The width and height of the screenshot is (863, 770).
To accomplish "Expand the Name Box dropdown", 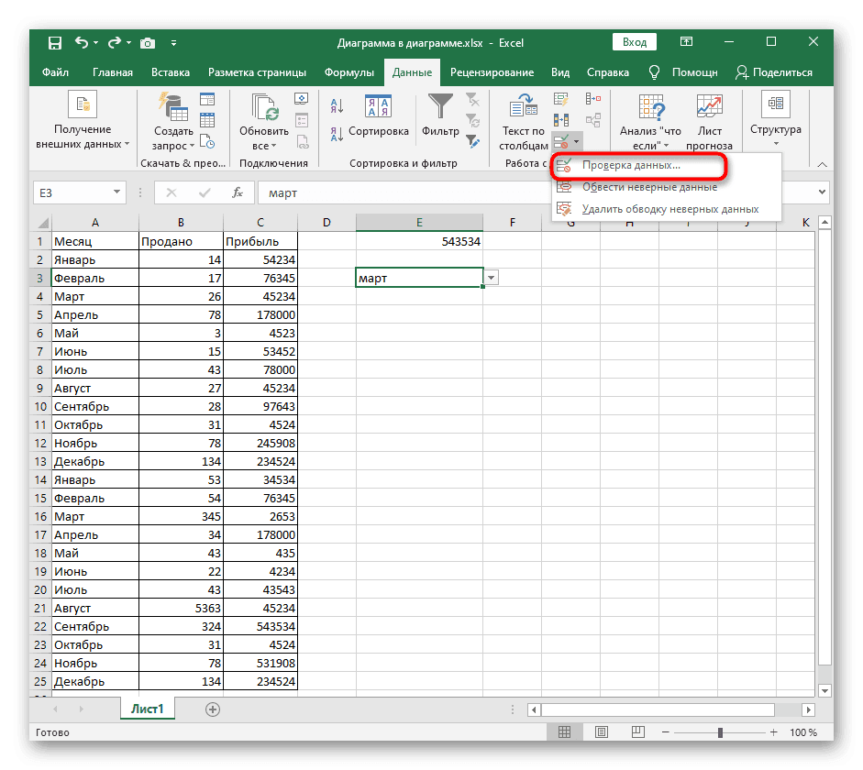I will click(x=116, y=192).
